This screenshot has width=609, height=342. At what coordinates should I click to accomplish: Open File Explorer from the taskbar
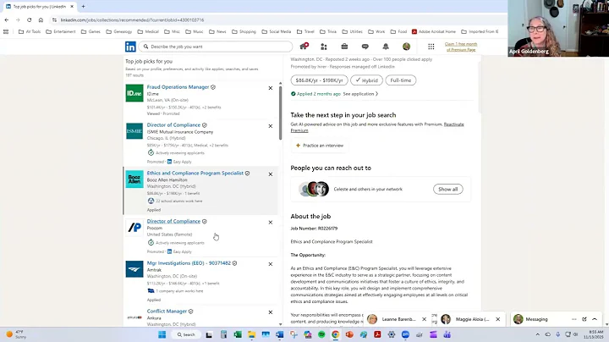pyautogui.click(x=252, y=334)
